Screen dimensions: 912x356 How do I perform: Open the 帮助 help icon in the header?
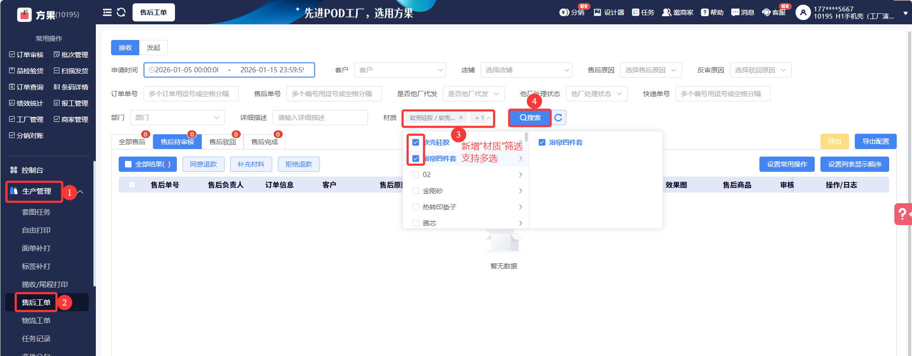pyautogui.click(x=705, y=12)
